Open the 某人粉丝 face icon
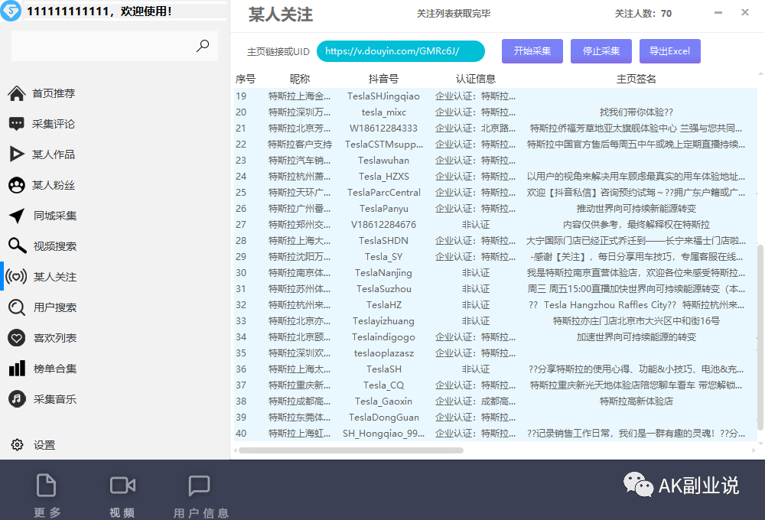The width and height of the screenshot is (765, 520). point(17,185)
